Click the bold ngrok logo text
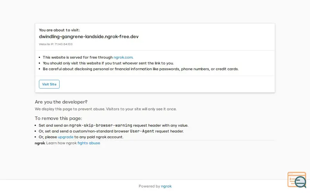Image resolution: width=310 pixels, height=193 pixels. 40,143
